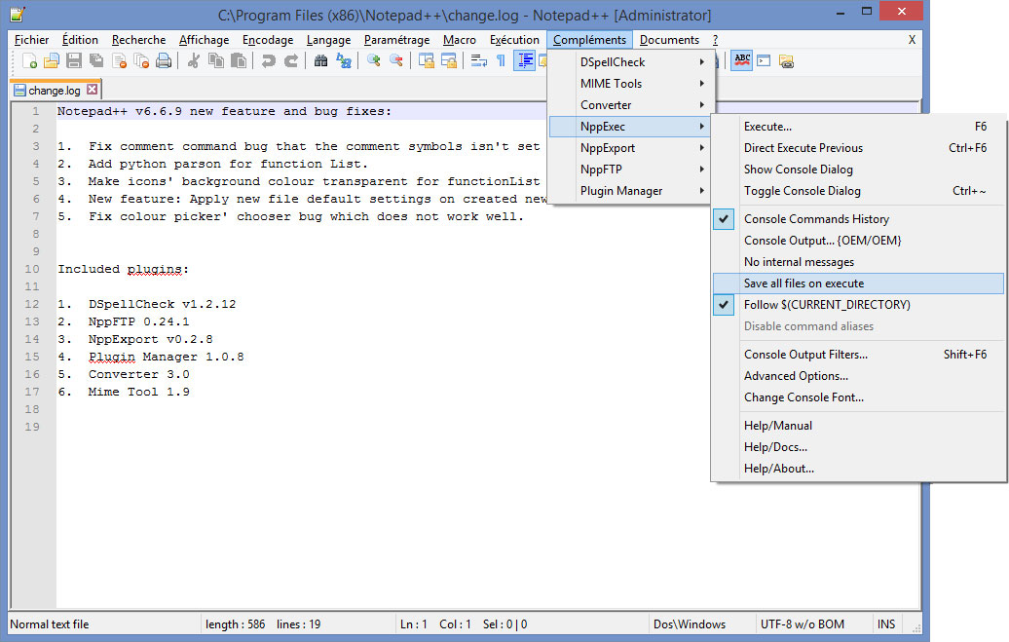This screenshot has width=1009, height=642.
Task: Expand the Plugin Manager submenu
Action: (x=629, y=191)
